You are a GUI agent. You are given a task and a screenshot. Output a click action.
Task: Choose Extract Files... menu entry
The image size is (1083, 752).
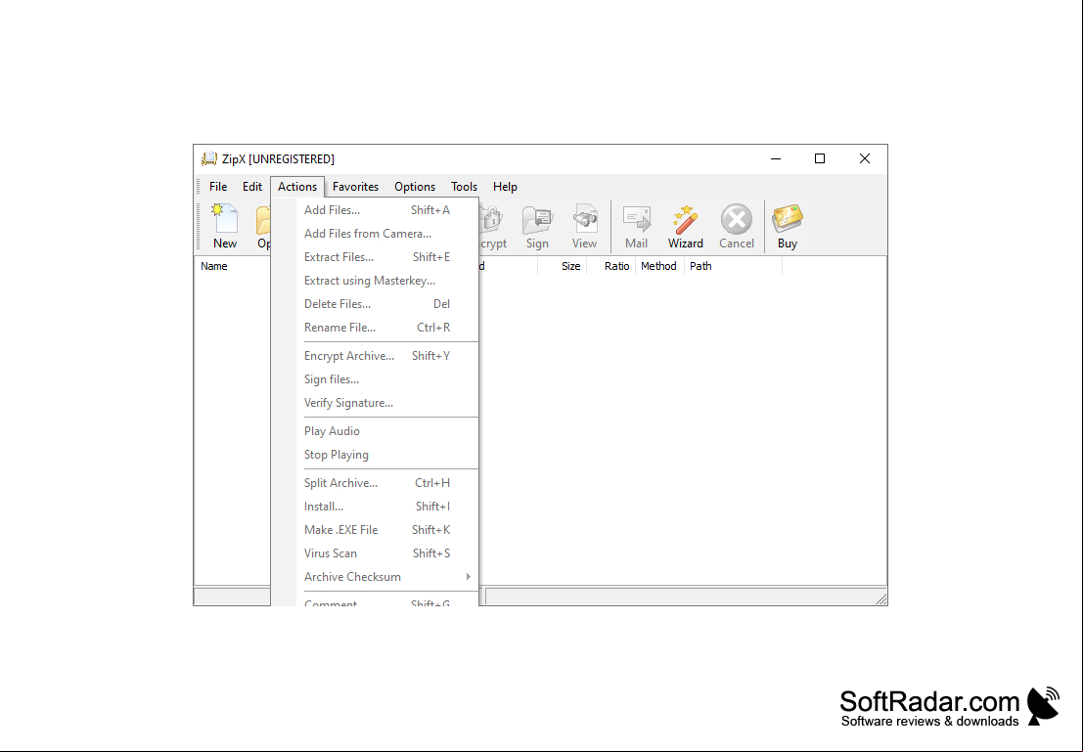click(375, 257)
